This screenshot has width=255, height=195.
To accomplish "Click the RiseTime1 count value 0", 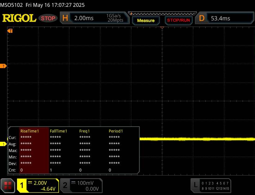I will (x=22, y=170).
